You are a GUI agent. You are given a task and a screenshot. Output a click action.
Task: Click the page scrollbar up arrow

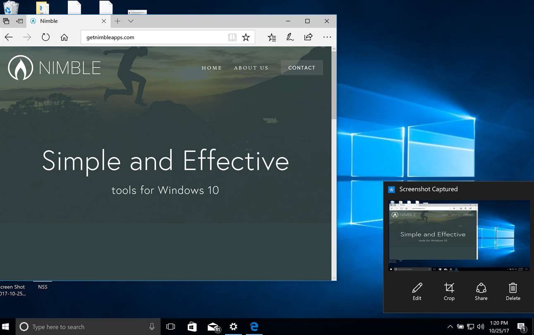334,49
